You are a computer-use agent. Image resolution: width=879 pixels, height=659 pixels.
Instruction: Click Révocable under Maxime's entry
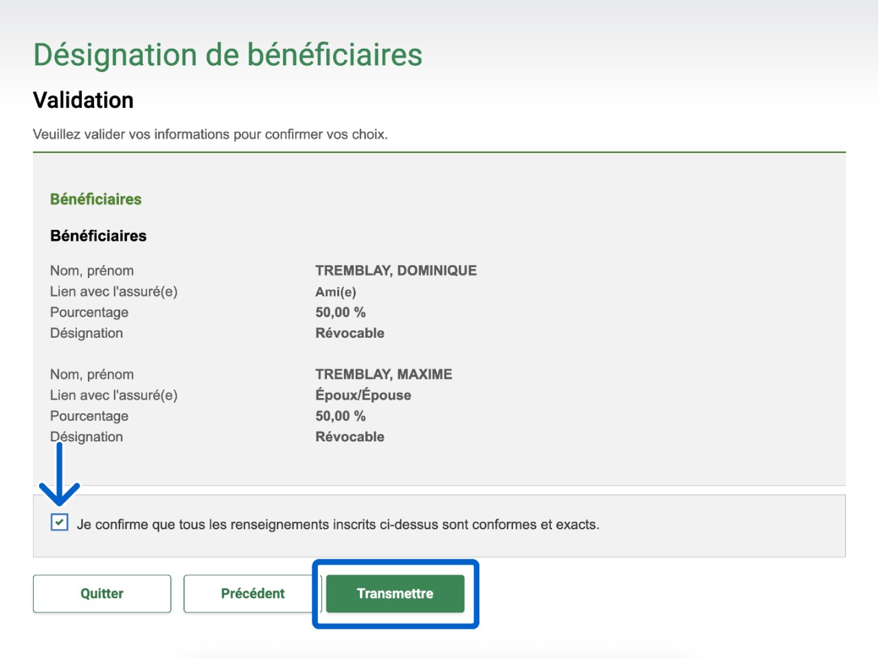(350, 437)
